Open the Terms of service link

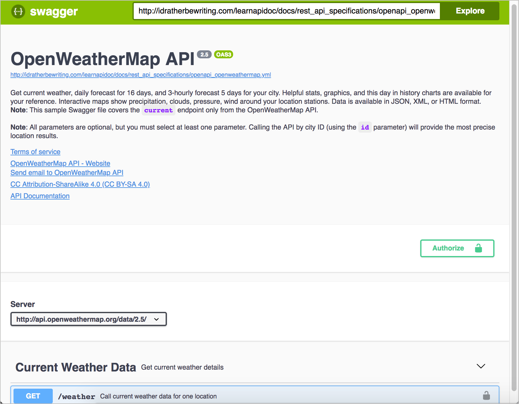click(x=35, y=152)
